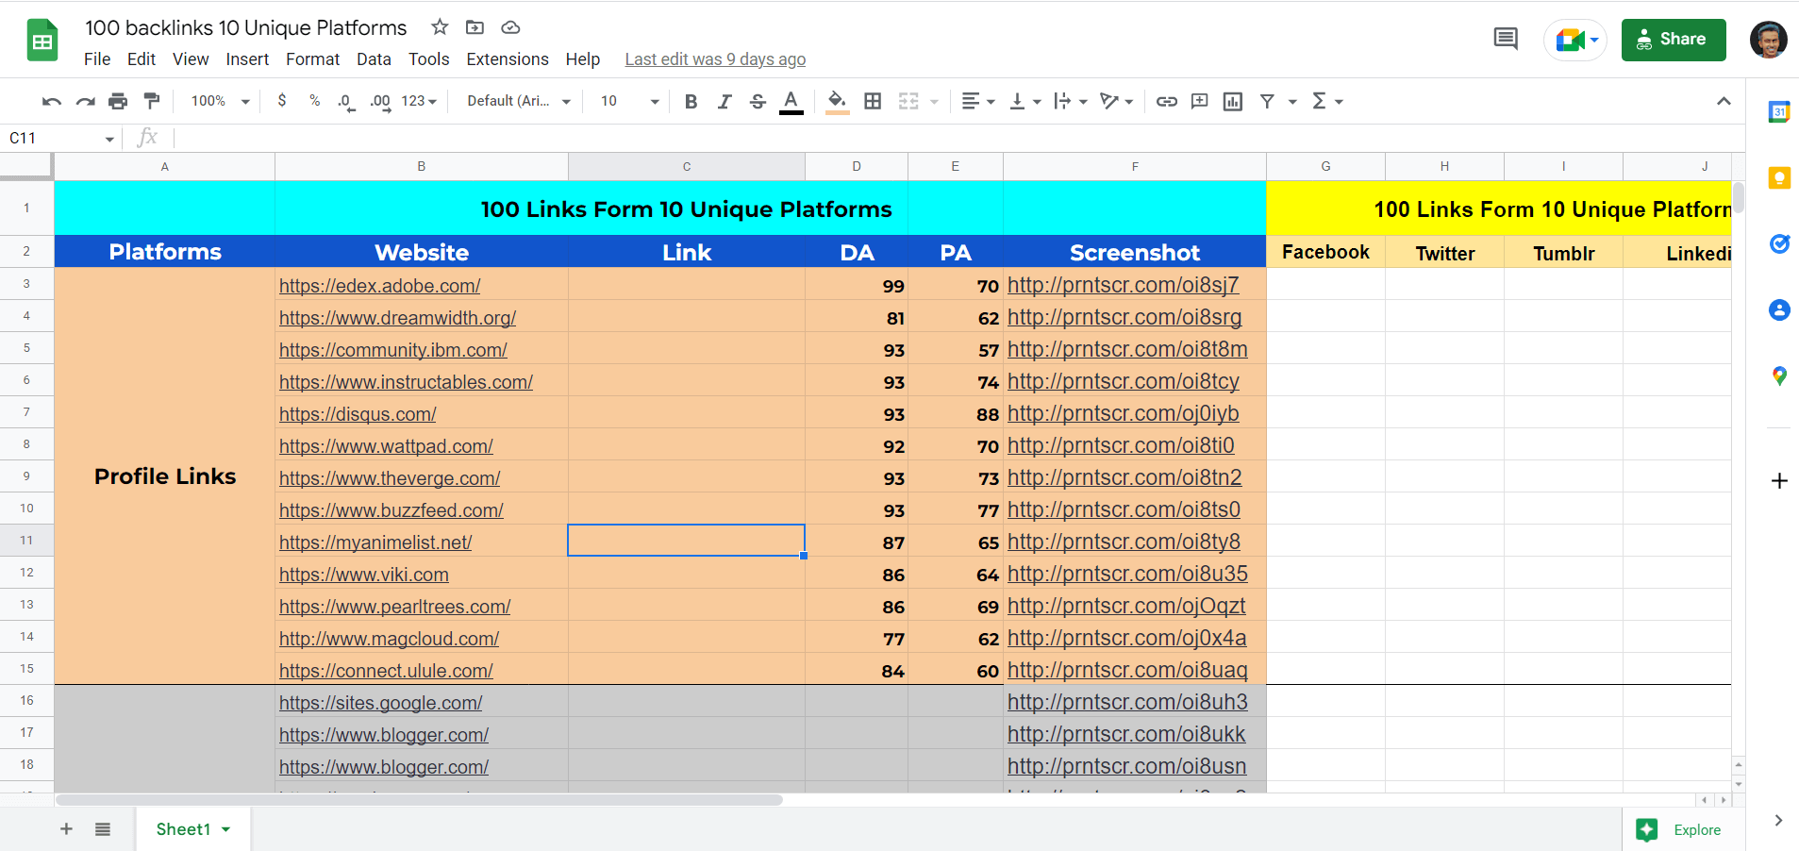The height and width of the screenshot is (851, 1799).
Task: Star the document
Action: point(440,27)
